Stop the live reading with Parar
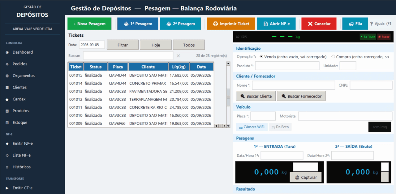The height and width of the screenshot is (194, 396). pyautogui.click(x=384, y=37)
